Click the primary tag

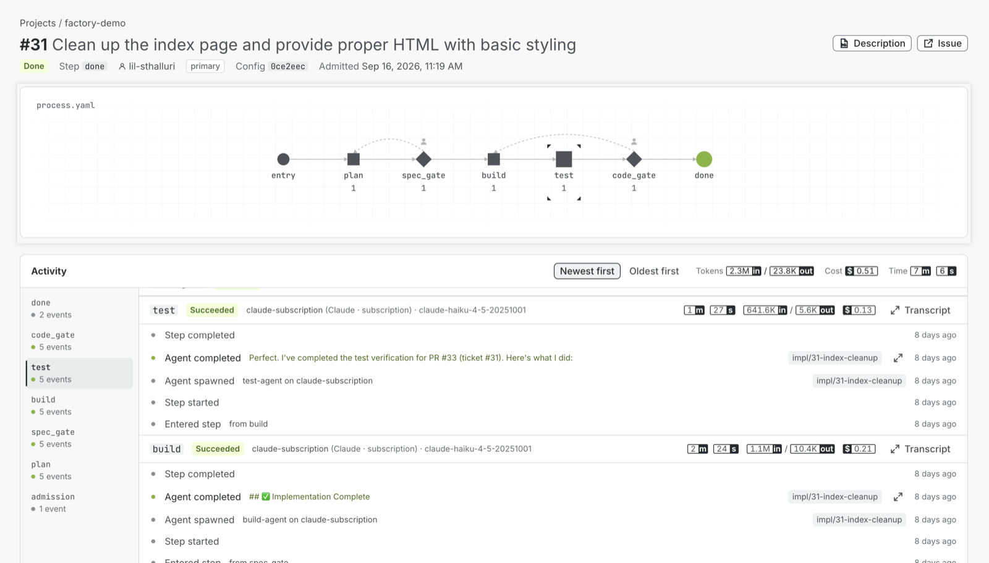click(x=205, y=66)
